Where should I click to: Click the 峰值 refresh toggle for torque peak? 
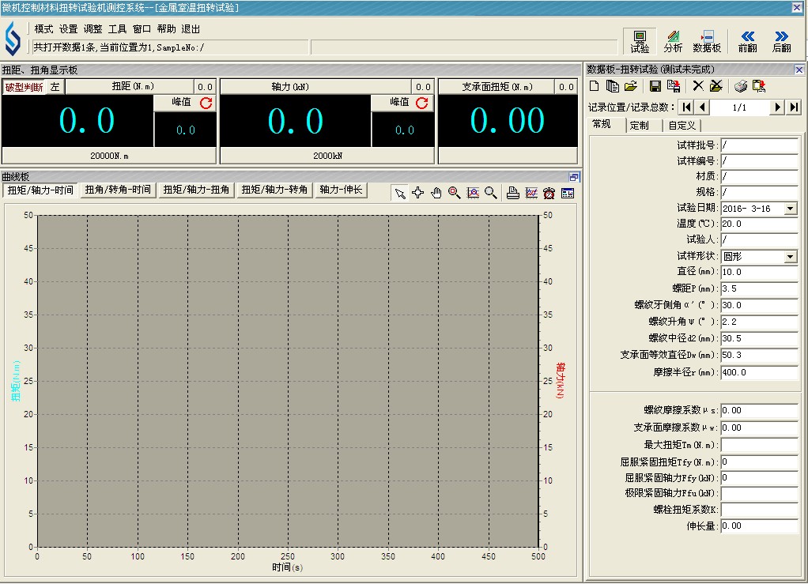pyautogui.click(x=205, y=103)
